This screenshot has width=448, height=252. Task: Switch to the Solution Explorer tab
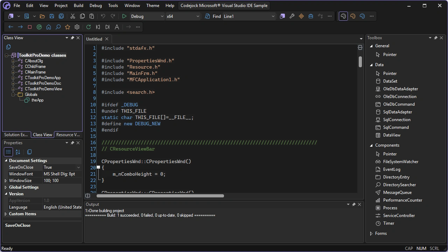coord(16,135)
